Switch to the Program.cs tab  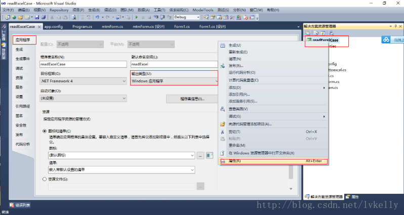[x=82, y=26]
